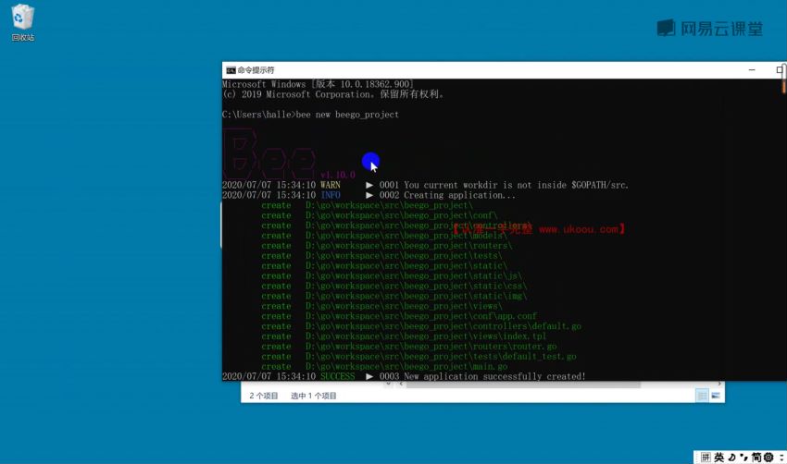Screen dimensions: 787x464
Task: Click the create line for static\js\ folder
Action: click(x=392, y=276)
